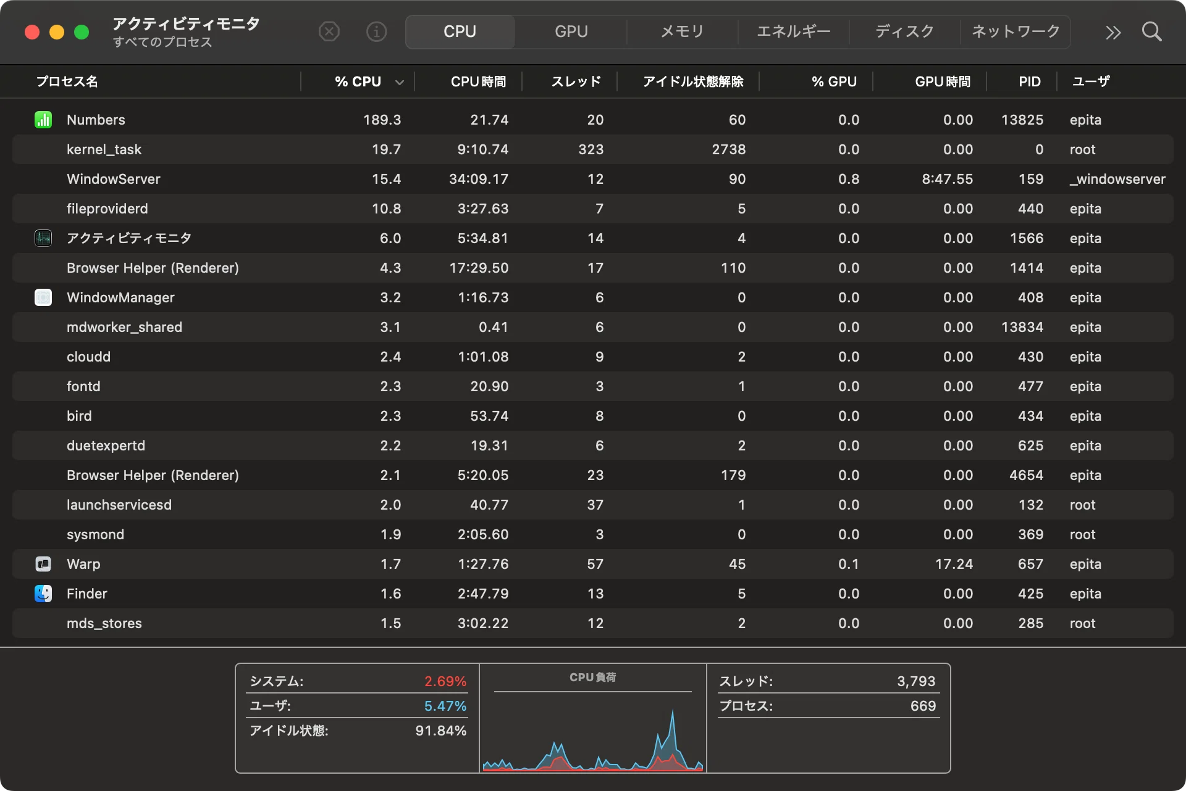Click the WindowManager row icon
The width and height of the screenshot is (1186, 791).
(x=43, y=297)
